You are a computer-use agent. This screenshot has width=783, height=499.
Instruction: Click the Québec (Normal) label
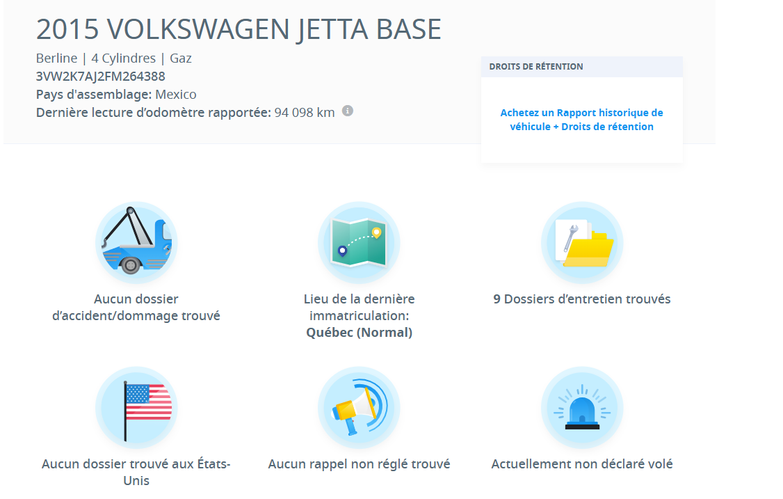tap(359, 333)
